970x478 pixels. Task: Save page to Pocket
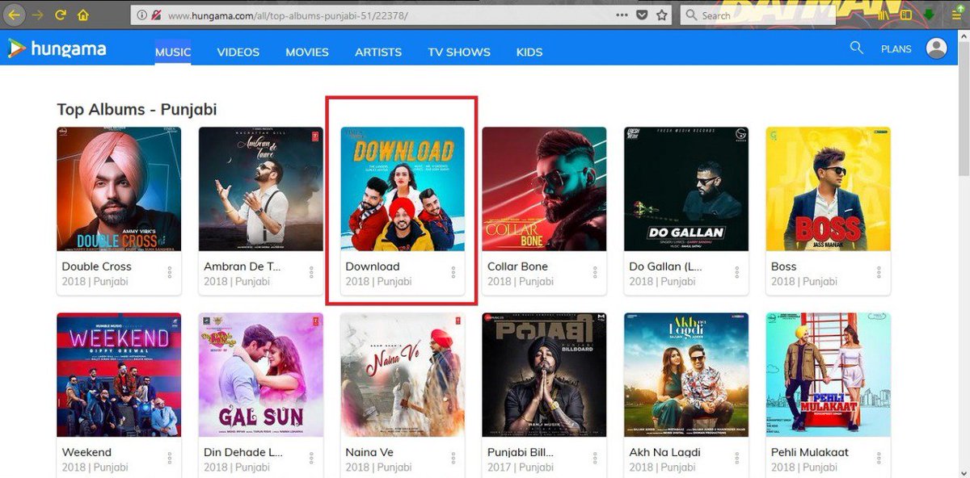[642, 15]
